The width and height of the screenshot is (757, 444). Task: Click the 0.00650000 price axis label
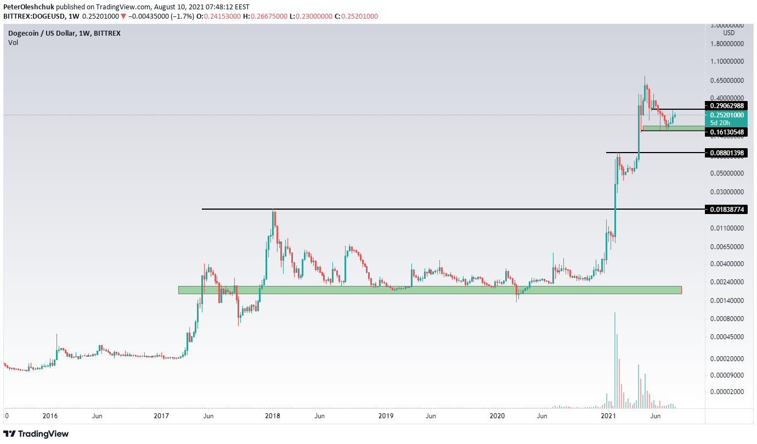(x=727, y=247)
